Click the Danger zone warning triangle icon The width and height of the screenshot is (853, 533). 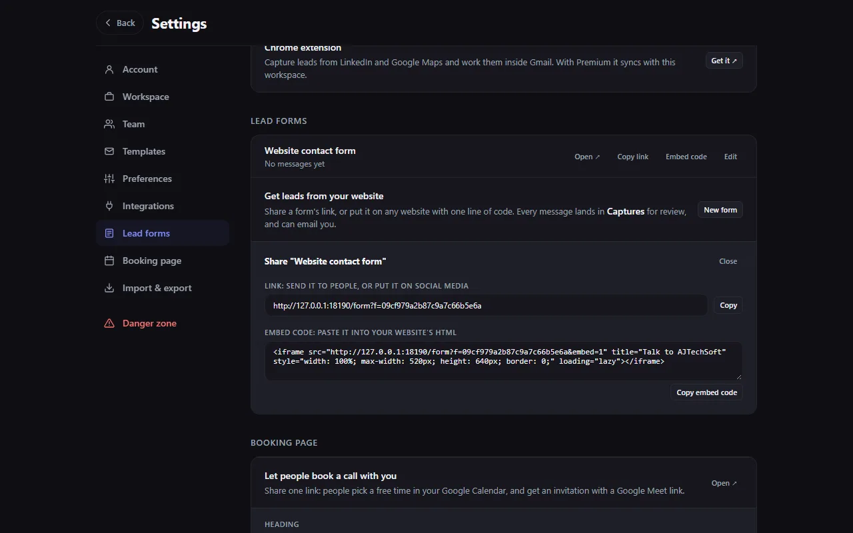(x=109, y=323)
